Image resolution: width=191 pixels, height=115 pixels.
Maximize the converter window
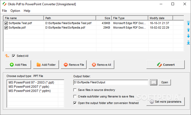click(x=173, y=4)
